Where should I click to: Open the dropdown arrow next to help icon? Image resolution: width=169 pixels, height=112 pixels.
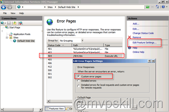[167, 7]
